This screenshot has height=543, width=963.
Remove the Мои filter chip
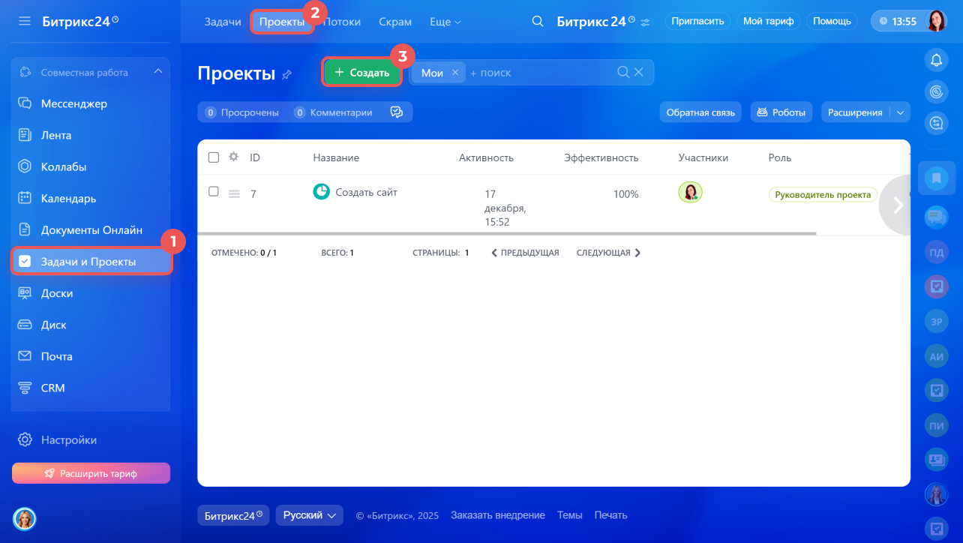pyautogui.click(x=454, y=73)
